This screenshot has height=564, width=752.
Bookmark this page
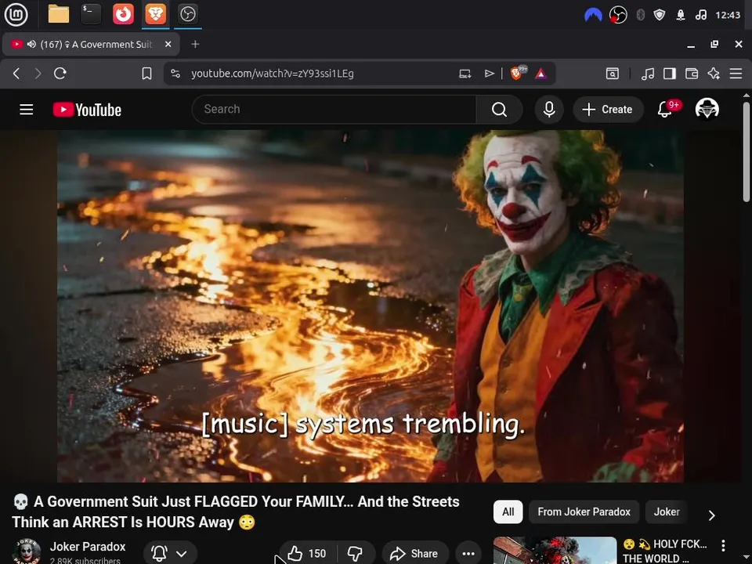pyautogui.click(x=146, y=74)
